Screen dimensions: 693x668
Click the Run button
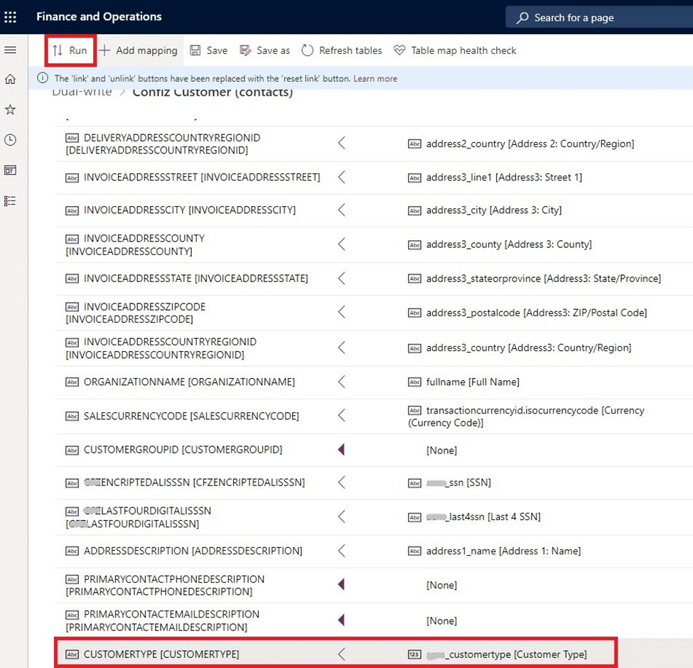[70, 50]
